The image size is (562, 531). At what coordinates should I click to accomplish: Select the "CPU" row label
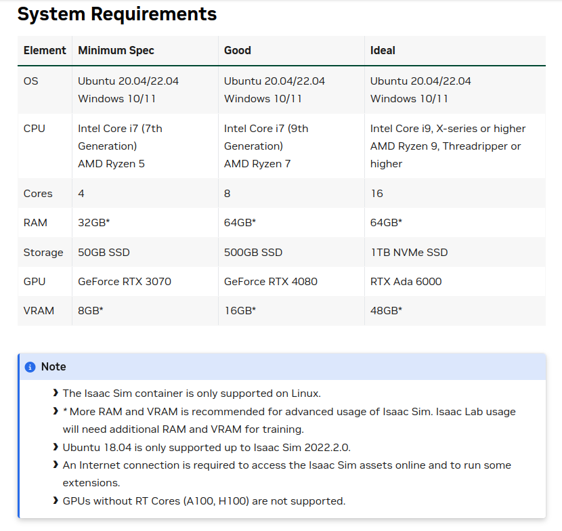point(35,129)
